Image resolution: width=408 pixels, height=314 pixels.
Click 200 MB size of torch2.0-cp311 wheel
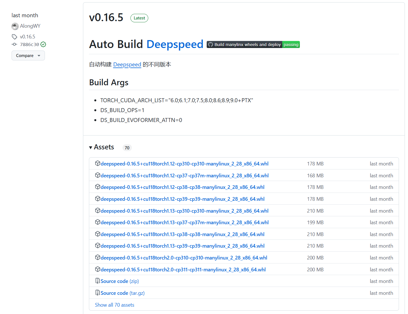click(x=315, y=270)
